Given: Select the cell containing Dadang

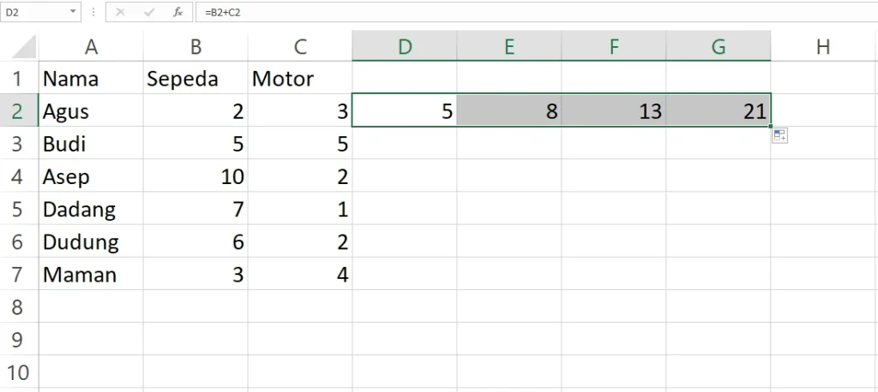Looking at the screenshot, I should click(x=91, y=209).
